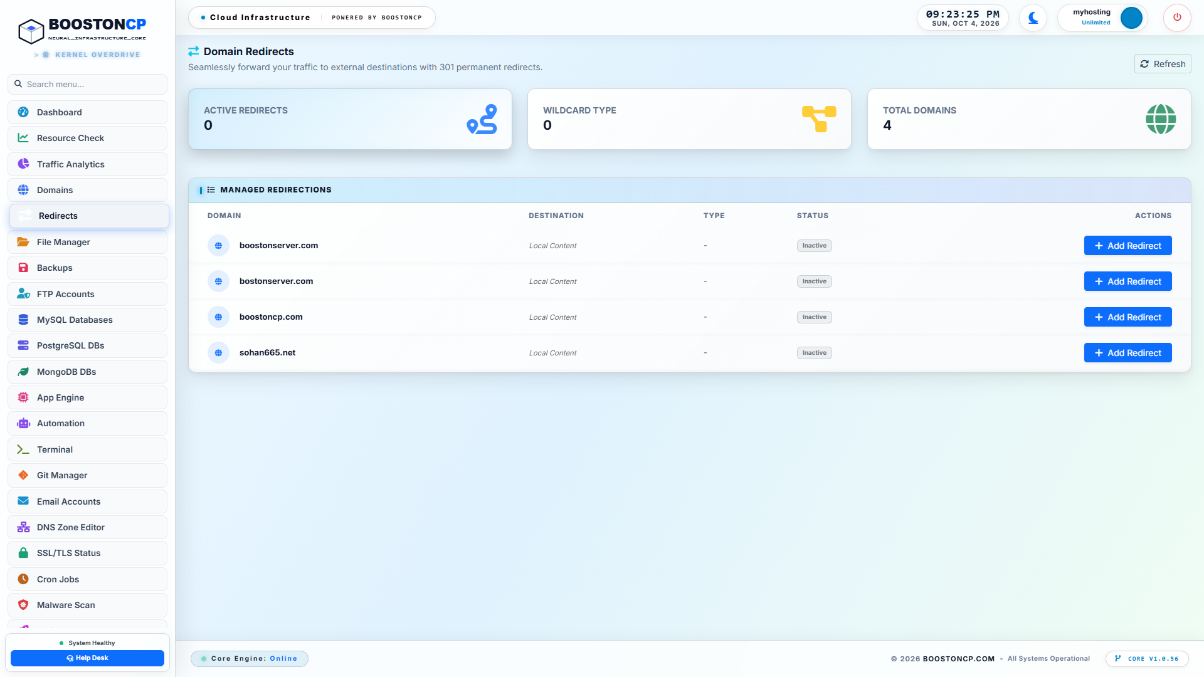Image resolution: width=1204 pixels, height=677 pixels.
Task: Click the App Engine chip icon
Action: tap(23, 397)
